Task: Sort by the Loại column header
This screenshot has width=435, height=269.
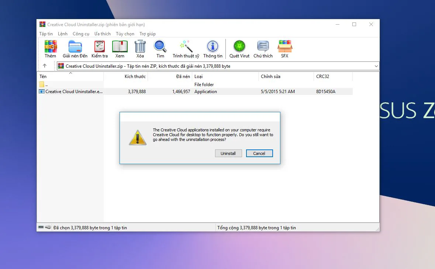Action: coord(225,77)
